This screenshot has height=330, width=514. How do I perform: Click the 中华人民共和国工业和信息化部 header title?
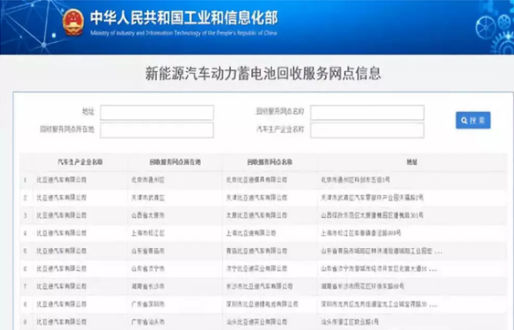pos(184,17)
